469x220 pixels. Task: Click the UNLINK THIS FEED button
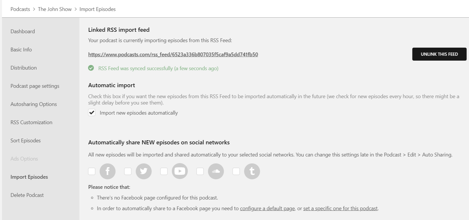click(x=439, y=54)
